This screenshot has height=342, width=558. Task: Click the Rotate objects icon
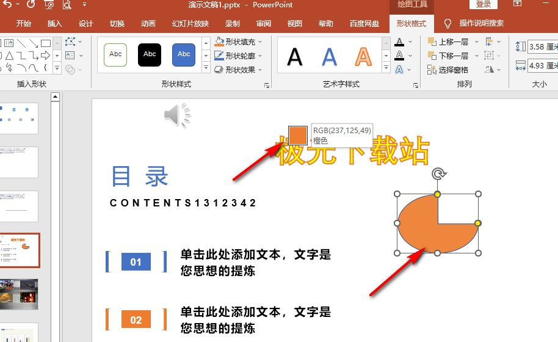489,70
